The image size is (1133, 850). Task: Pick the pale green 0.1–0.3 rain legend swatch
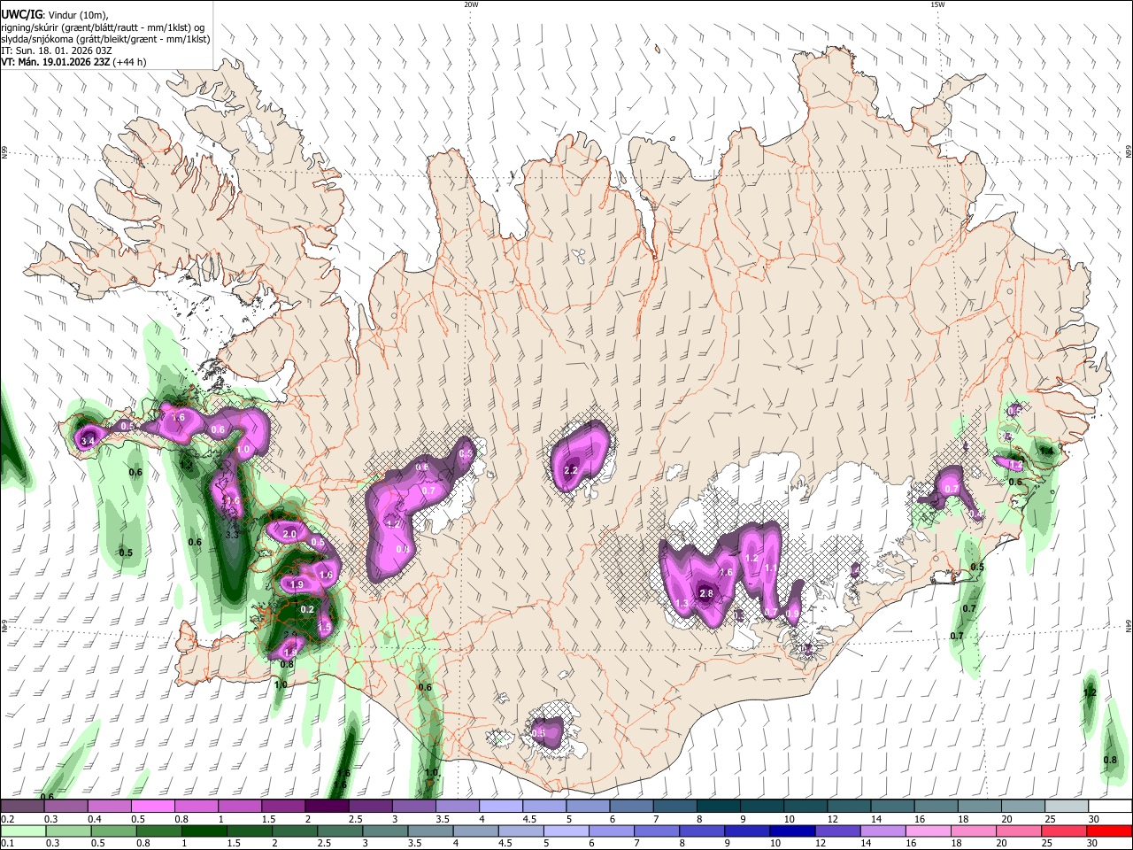22,831
